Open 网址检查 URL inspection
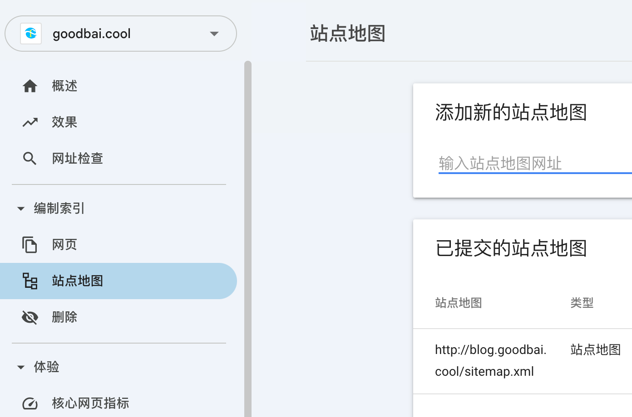The image size is (632, 417). click(x=77, y=158)
